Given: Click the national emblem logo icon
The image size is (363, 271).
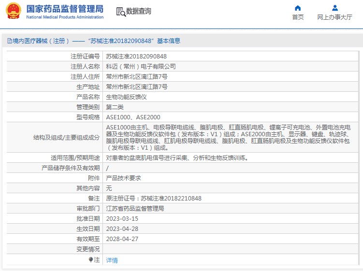Looking at the screenshot, I should tap(14, 11).
